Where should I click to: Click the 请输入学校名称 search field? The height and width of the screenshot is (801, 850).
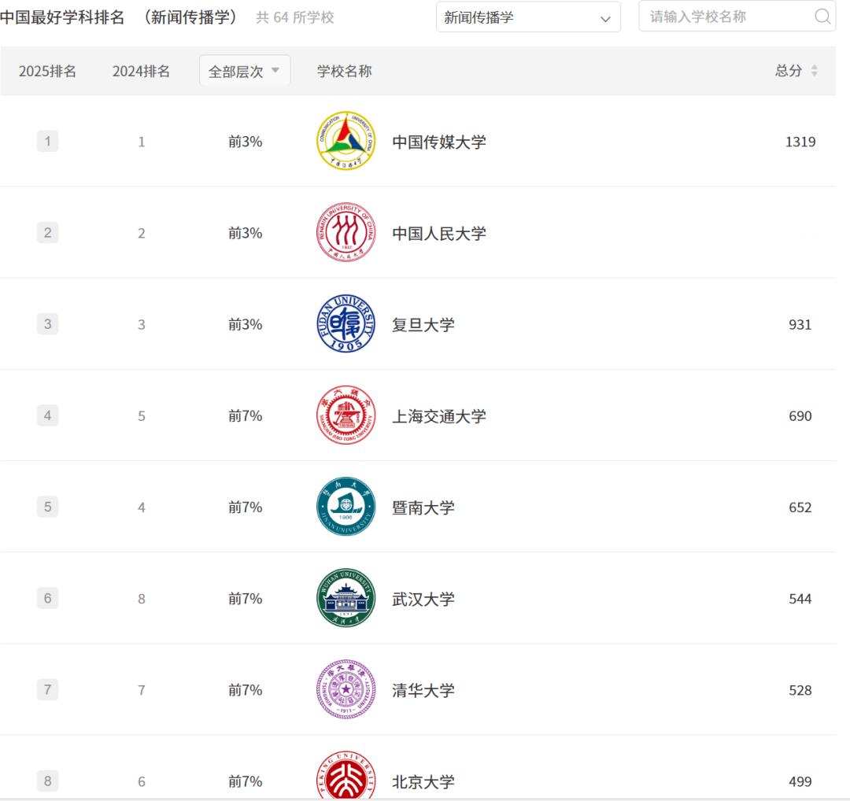tap(737, 17)
